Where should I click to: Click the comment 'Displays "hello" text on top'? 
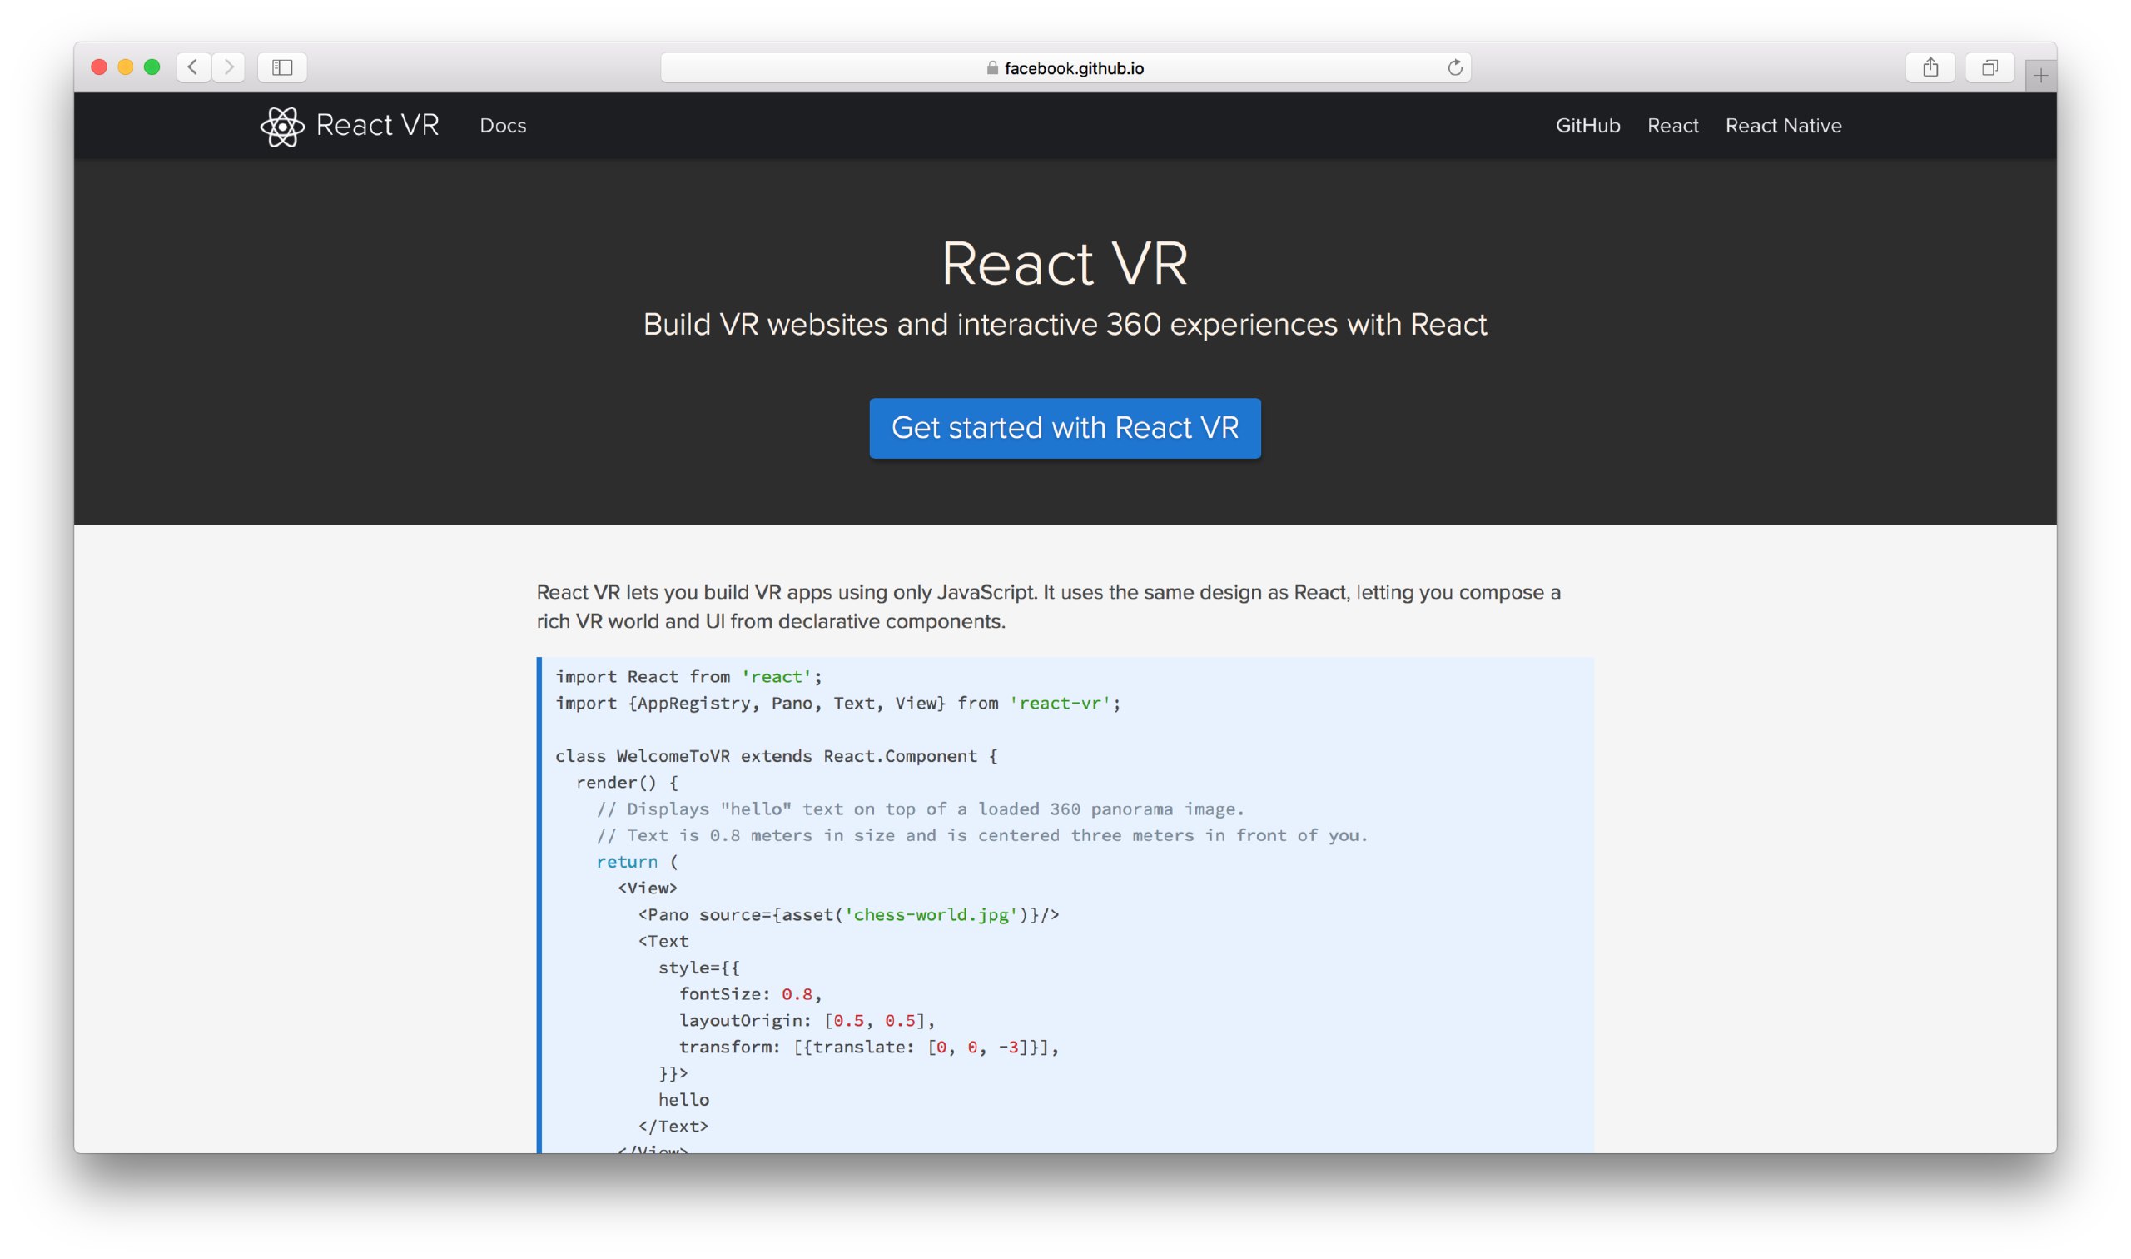tap(920, 809)
